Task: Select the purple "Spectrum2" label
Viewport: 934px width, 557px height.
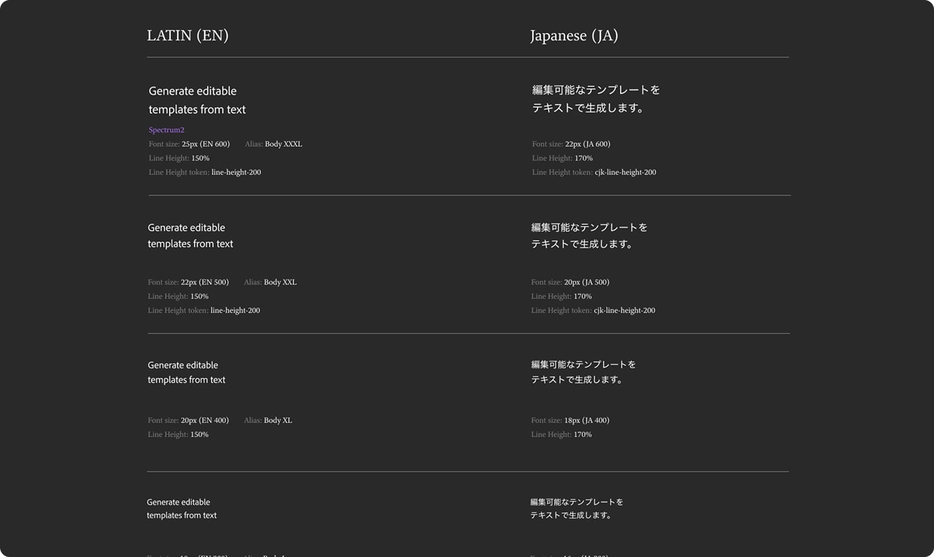Action: point(166,130)
